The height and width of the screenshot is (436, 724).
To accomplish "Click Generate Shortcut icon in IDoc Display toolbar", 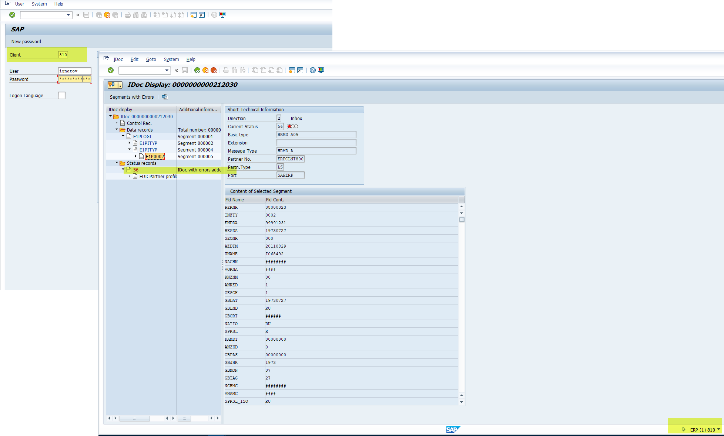I will point(300,70).
